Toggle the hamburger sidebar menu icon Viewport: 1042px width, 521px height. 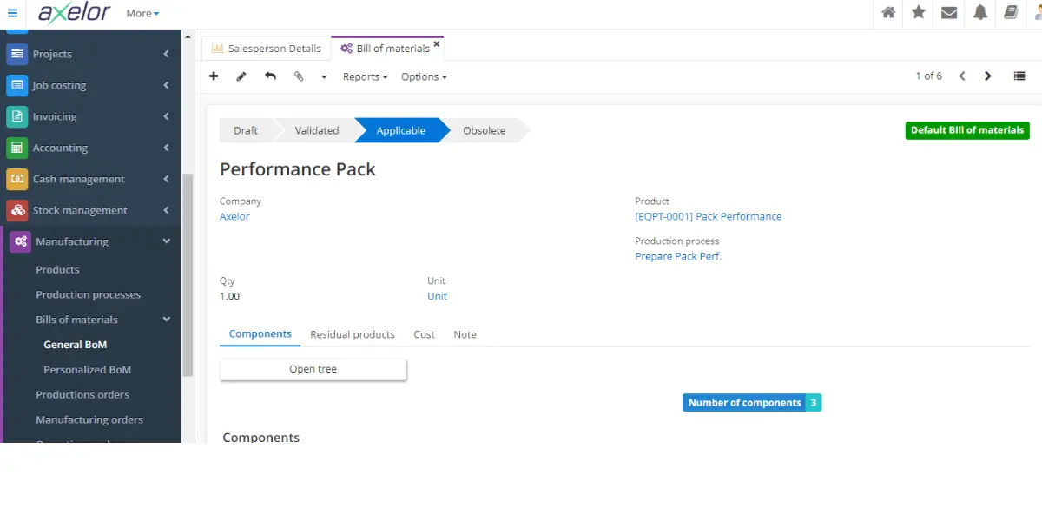click(12, 13)
